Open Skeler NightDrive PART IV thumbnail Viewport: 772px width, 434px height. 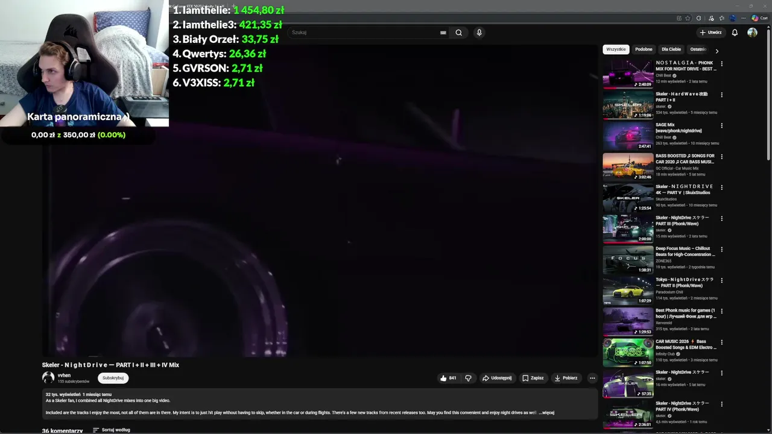(x=628, y=414)
